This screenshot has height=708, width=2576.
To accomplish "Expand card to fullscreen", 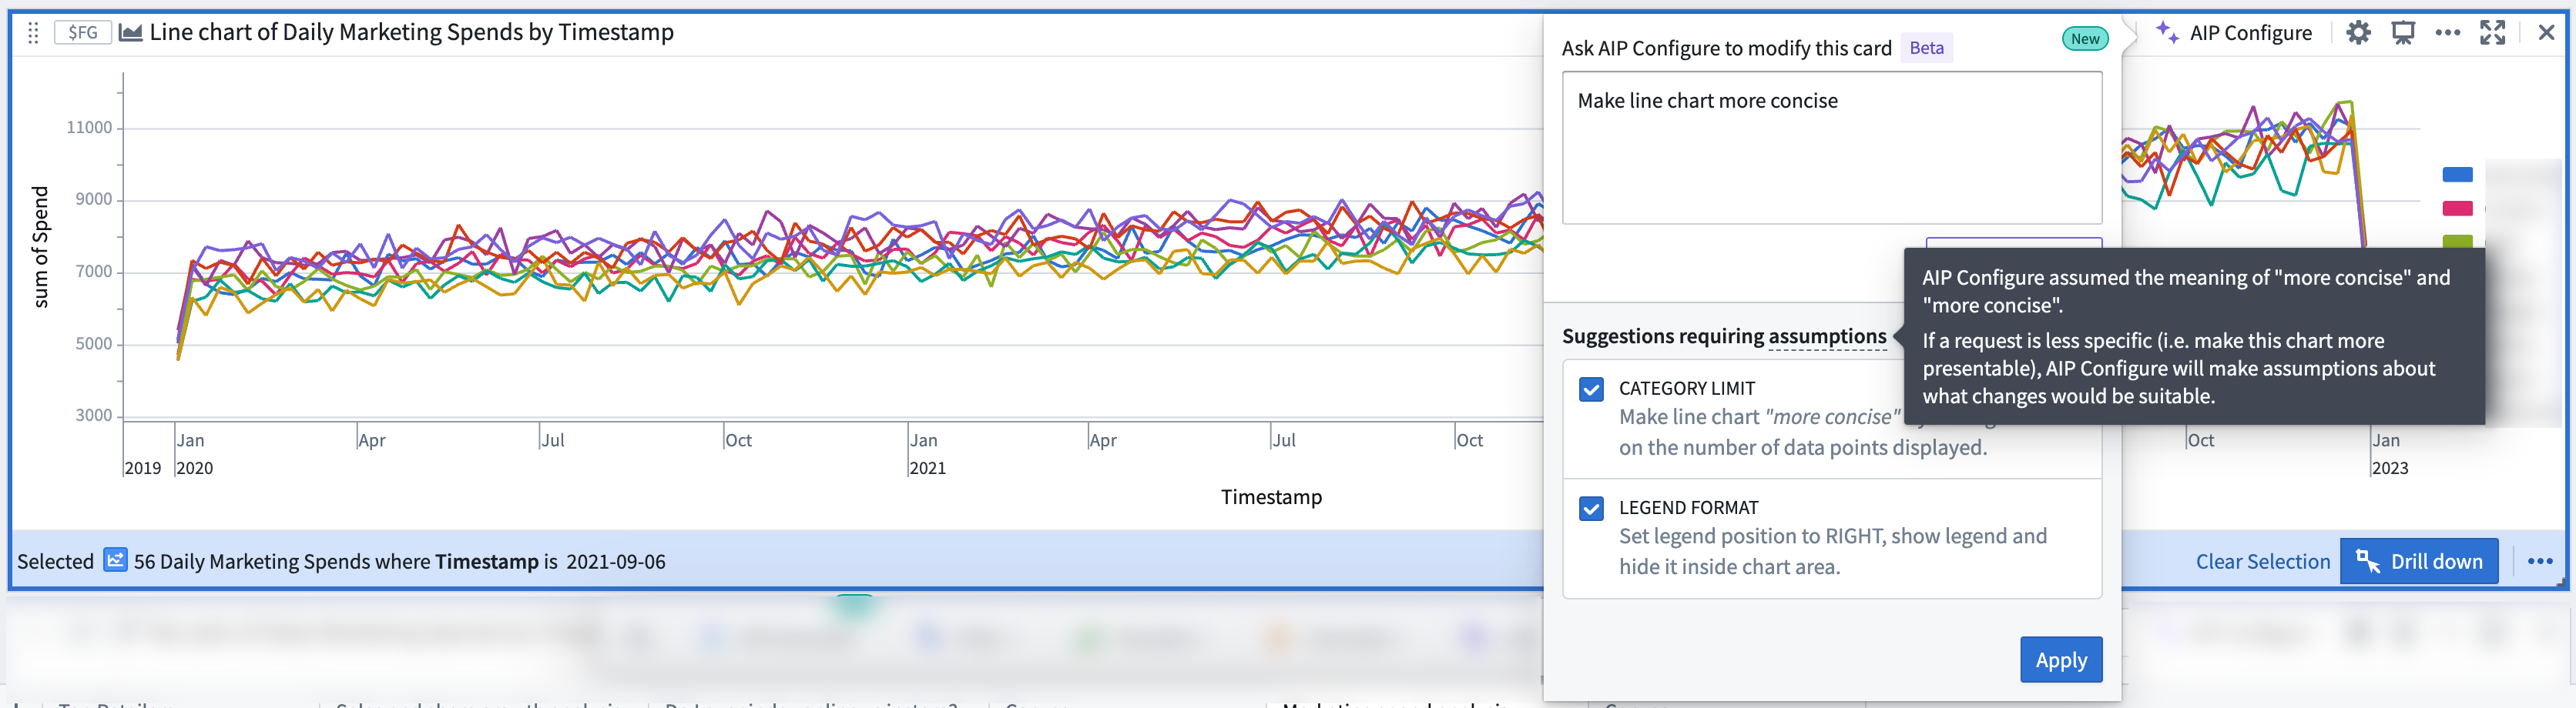I will point(2492,33).
